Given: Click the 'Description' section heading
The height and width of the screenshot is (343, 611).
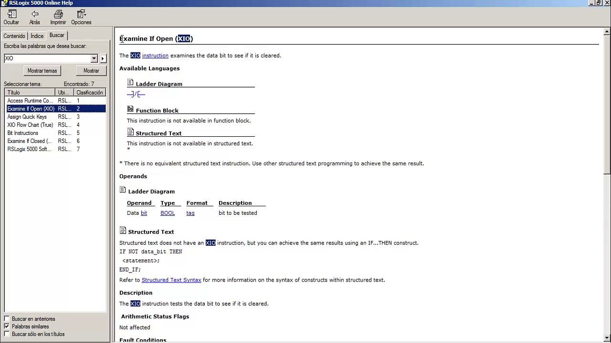Looking at the screenshot, I should coord(136,293).
